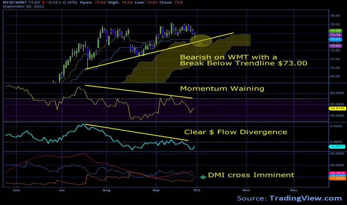
Task: Click the 80.0000 momentum axis label
Action: click(x=337, y=93)
